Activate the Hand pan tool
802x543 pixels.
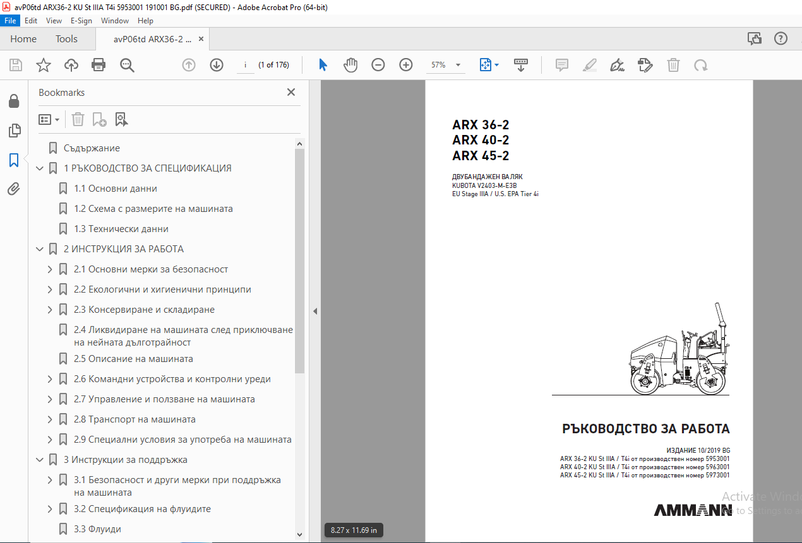click(350, 65)
